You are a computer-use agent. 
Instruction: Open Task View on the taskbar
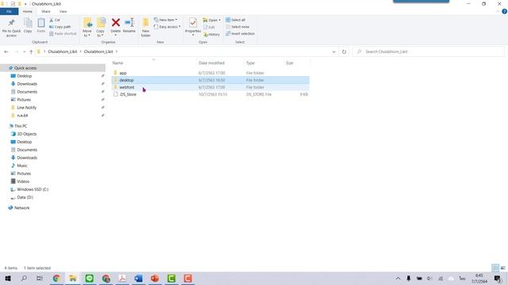(x=40, y=278)
